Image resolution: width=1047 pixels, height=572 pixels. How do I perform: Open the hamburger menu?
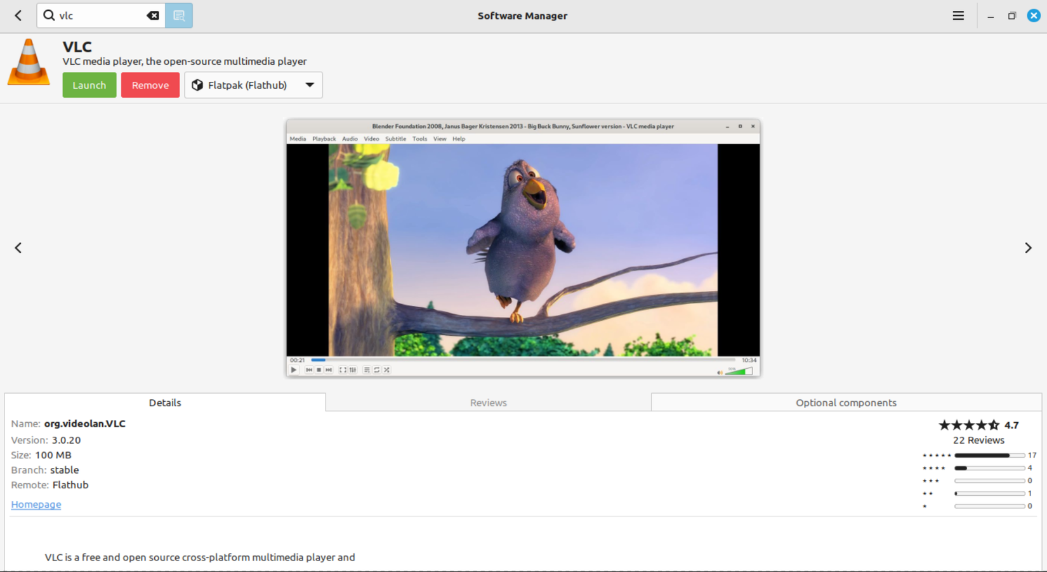(958, 15)
